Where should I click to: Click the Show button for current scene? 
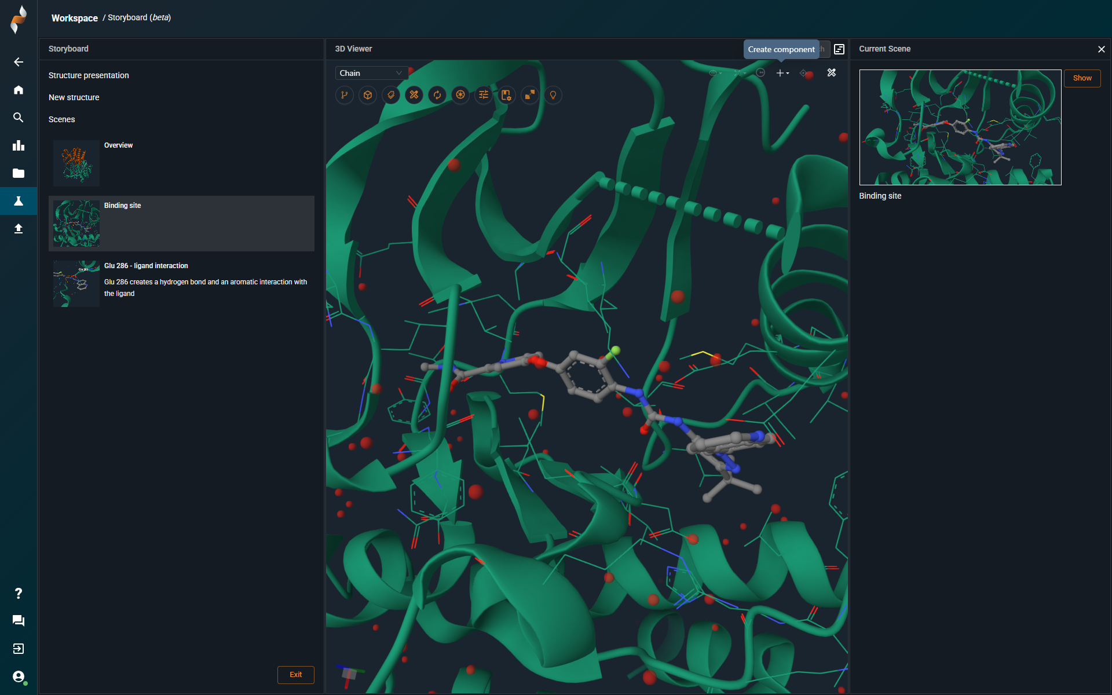coord(1082,78)
